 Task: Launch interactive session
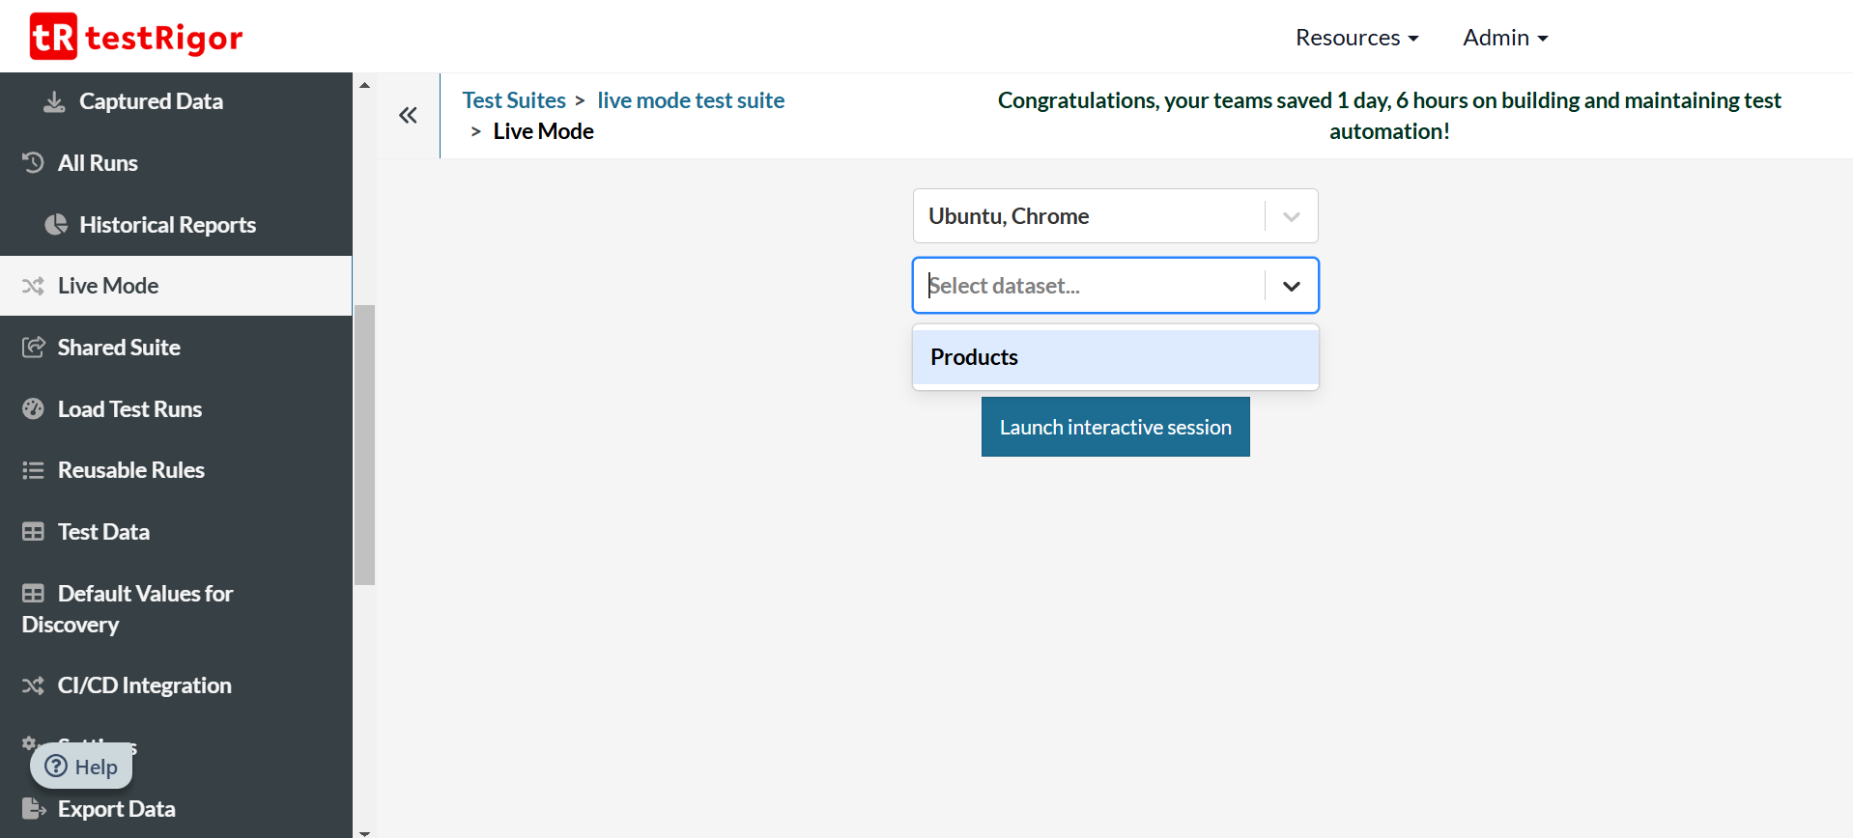coord(1115,427)
